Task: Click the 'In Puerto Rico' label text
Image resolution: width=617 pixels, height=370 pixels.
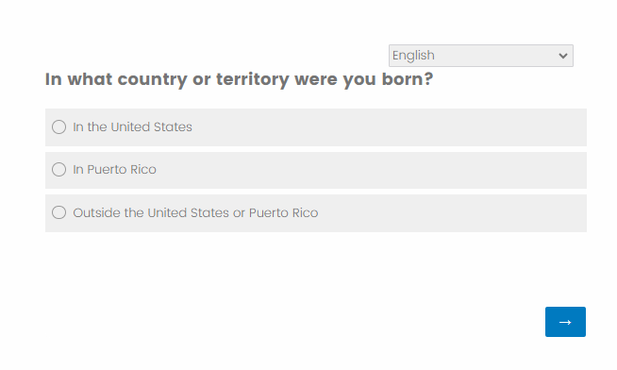Action: [114, 169]
